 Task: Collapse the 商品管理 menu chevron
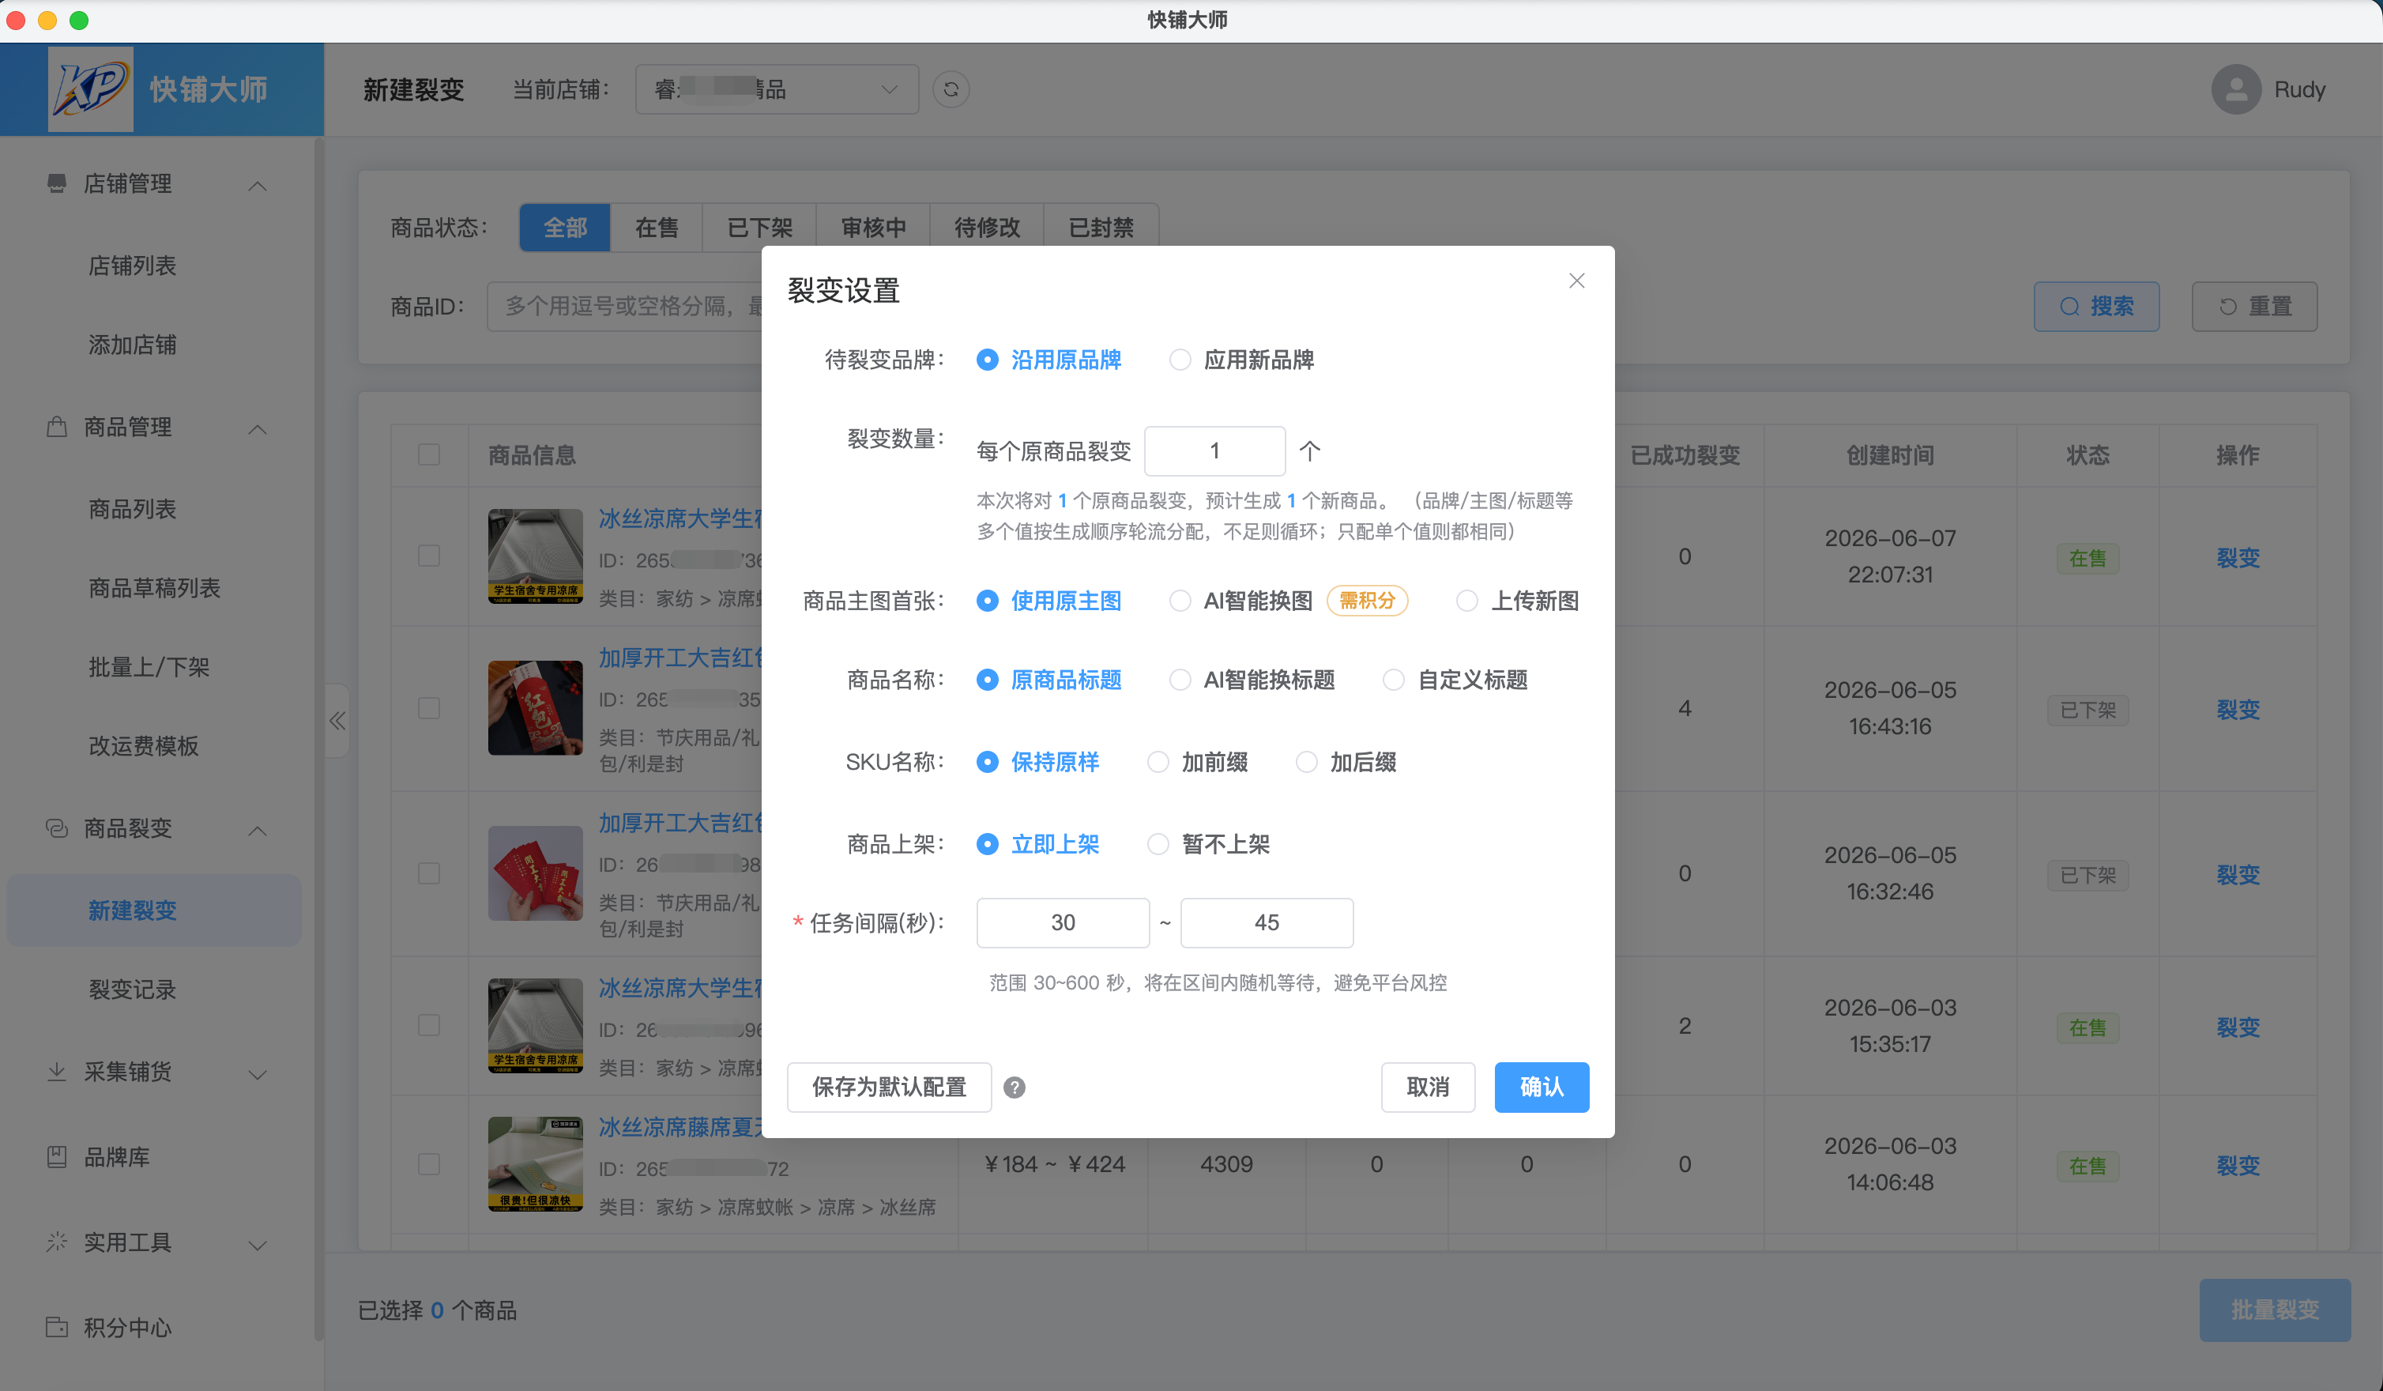[258, 428]
